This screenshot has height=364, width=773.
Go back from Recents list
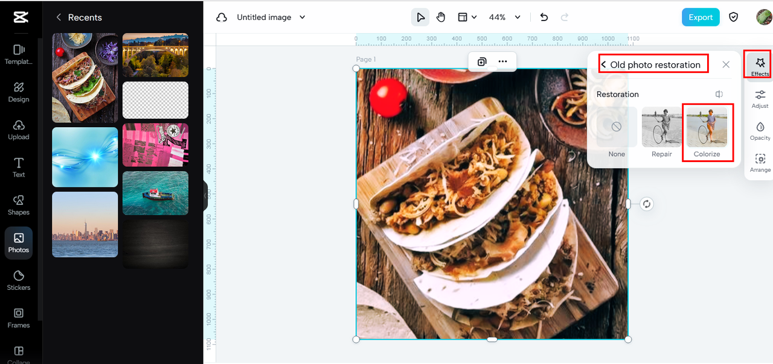click(x=59, y=17)
